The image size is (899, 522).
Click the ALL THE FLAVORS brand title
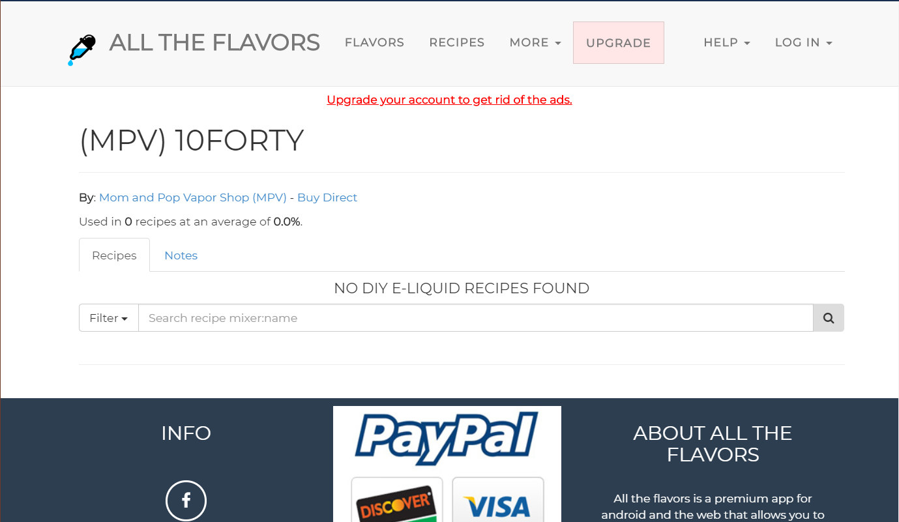[214, 42]
